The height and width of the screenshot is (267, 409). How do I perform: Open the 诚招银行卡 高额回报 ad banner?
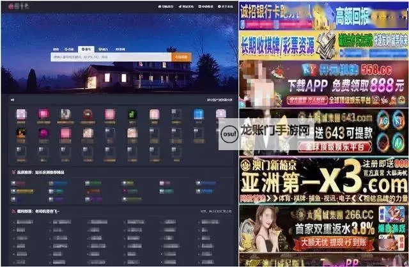pyautogui.click(x=323, y=16)
